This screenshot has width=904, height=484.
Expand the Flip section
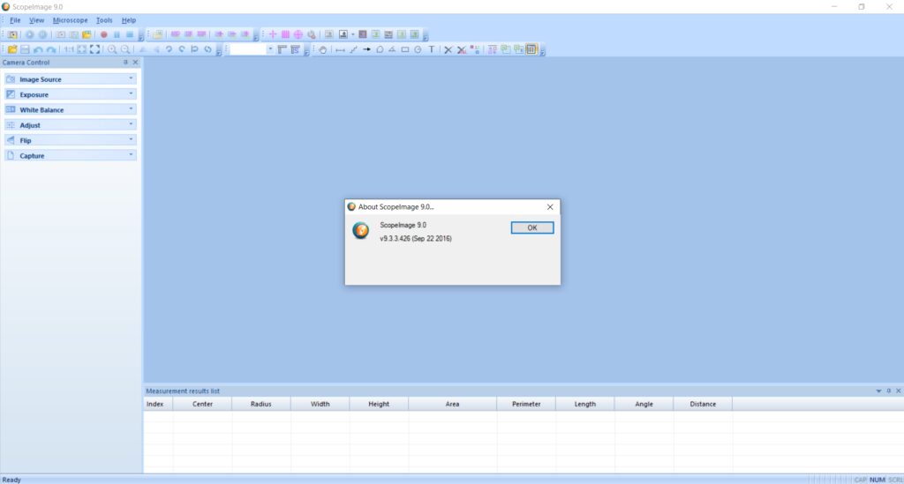[x=71, y=140]
